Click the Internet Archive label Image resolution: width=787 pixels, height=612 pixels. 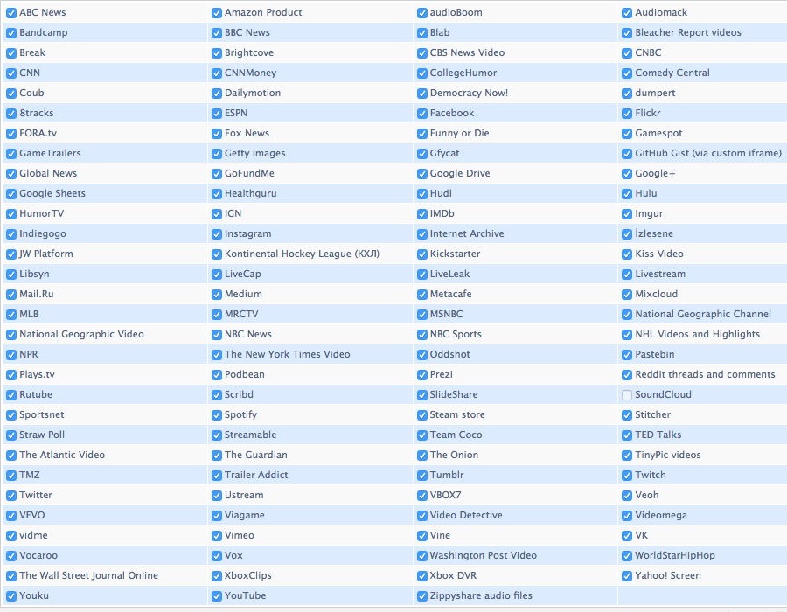tap(467, 233)
